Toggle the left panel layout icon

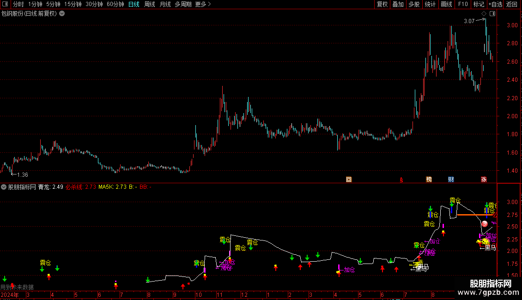point(5,4)
